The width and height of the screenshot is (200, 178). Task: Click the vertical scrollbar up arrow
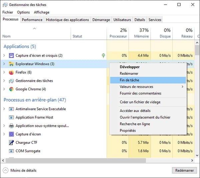(197, 43)
